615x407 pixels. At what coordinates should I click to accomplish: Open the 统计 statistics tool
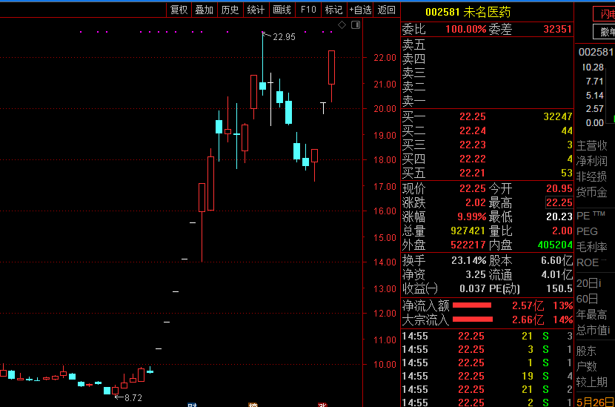point(256,10)
